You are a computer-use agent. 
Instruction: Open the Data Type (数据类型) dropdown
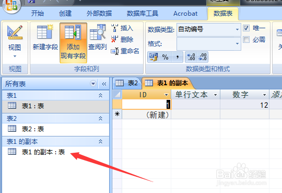[237, 30]
